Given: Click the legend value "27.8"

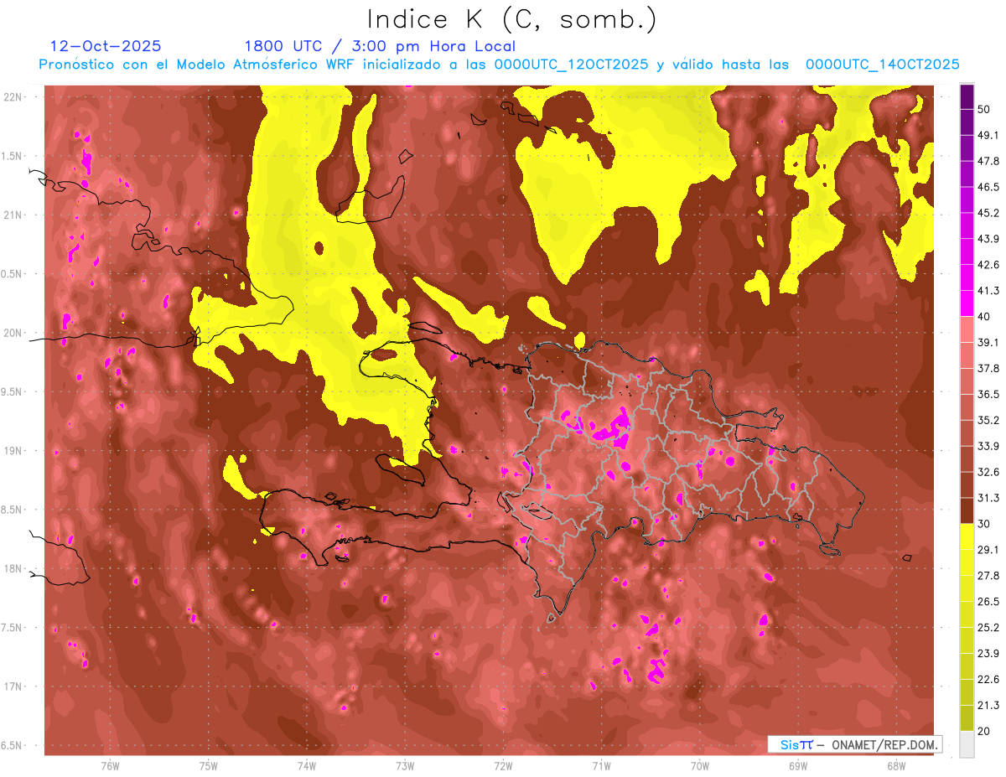Looking at the screenshot, I should click(989, 575).
